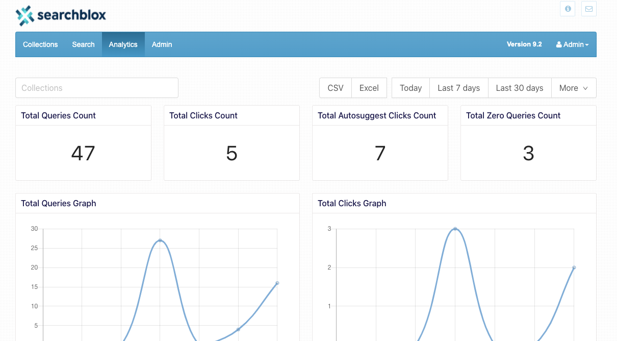
Task: Click the peak data point in Clicks Graph
Action: 455,229
